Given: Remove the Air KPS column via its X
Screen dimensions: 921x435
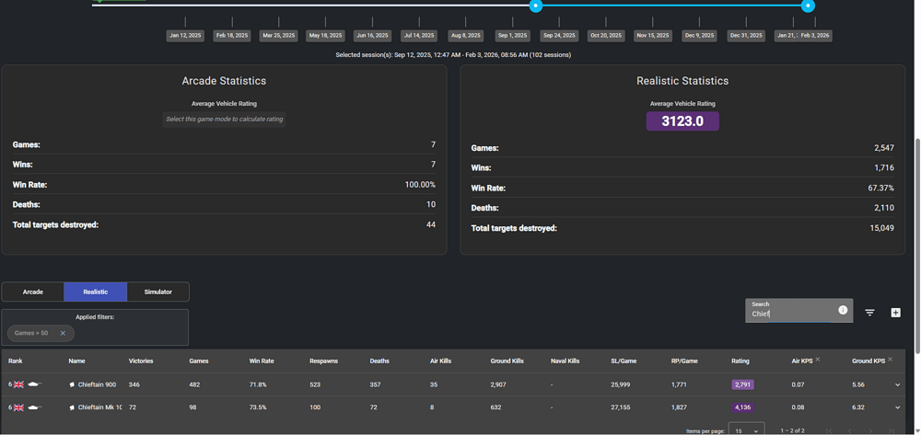Looking at the screenshot, I should (818, 360).
